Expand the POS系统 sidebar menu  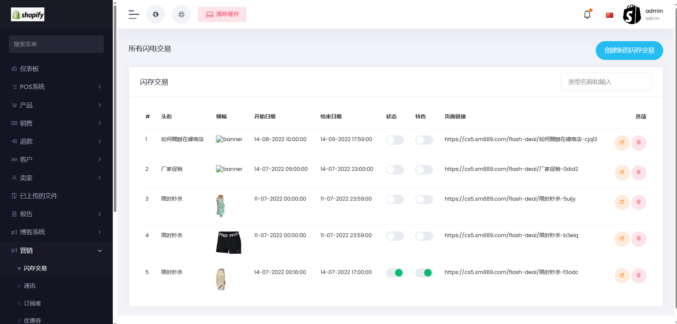coord(56,87)
